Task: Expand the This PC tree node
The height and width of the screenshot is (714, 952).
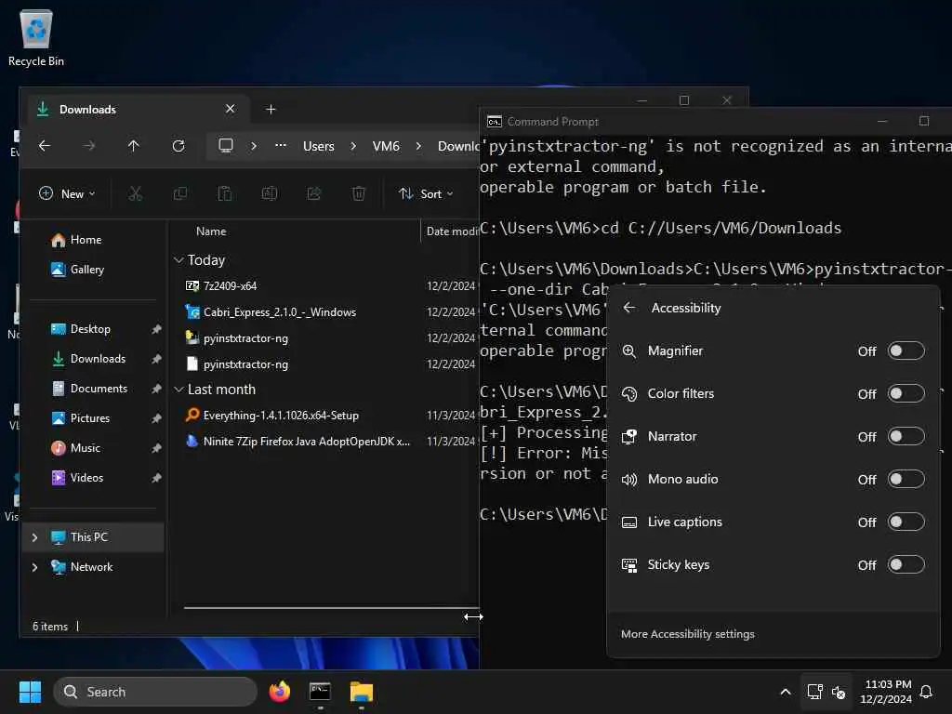Action: click(x=34, y=537)
